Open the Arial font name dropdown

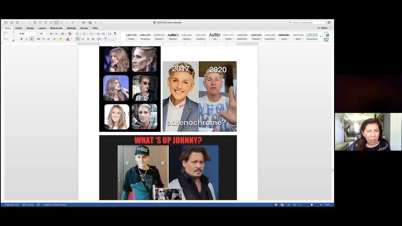tap(28, 34)
